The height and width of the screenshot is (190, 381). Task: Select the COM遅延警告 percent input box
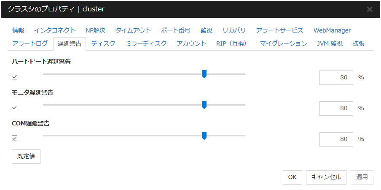(x=336, y=139)
